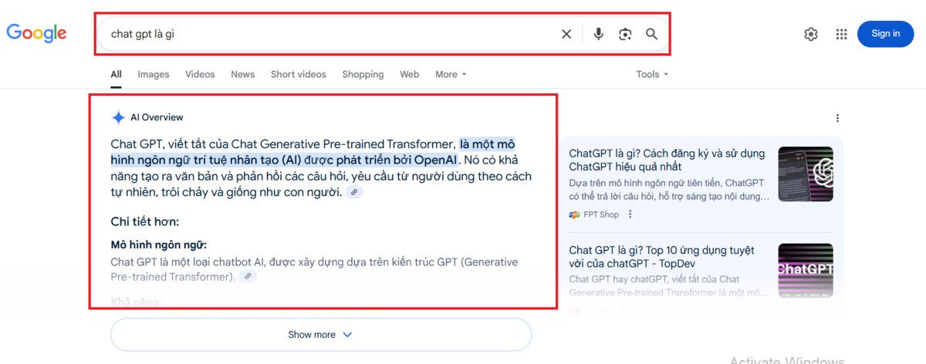926x364 pixels.
Task: Switch to the Short videos tab
Action: [299, 74]
